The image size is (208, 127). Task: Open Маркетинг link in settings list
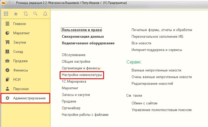[70, 88]
